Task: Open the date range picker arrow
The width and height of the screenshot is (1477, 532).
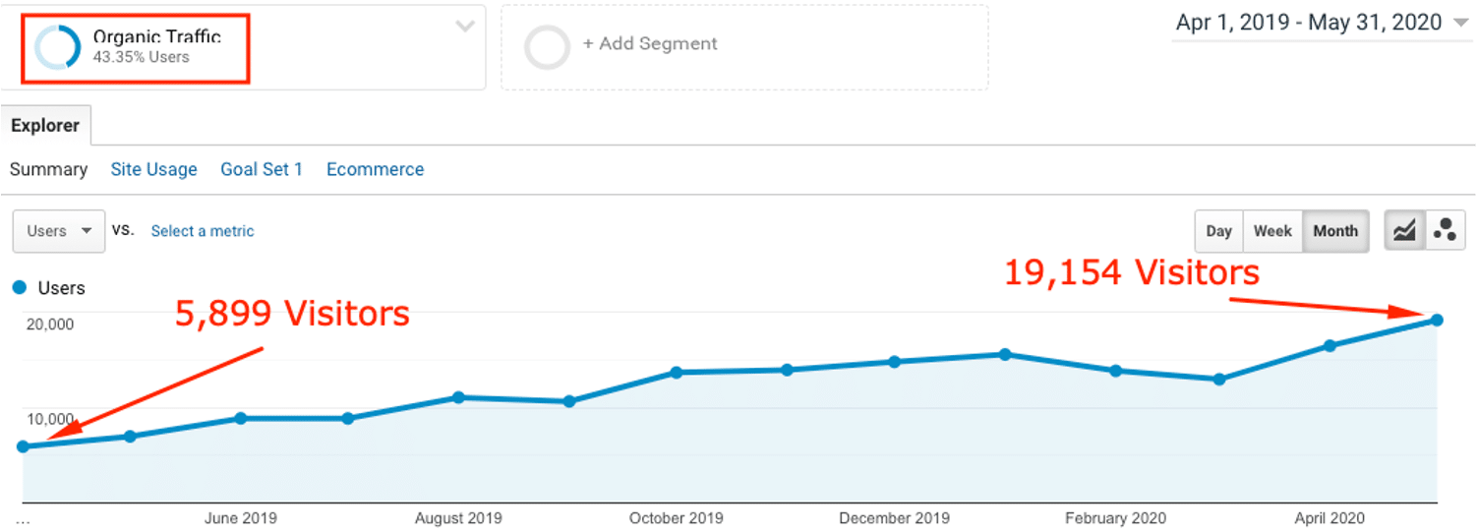Action: [x=1459, y=24]
